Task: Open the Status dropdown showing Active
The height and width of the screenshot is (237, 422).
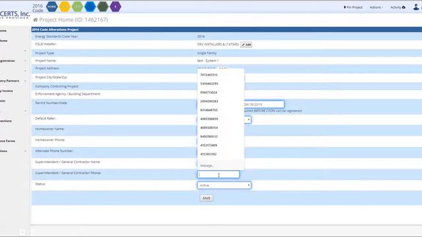Action: coord(224,185)
